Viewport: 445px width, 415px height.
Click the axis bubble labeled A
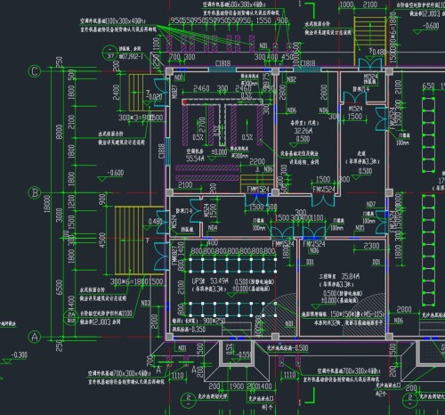[x=34, y=338]
